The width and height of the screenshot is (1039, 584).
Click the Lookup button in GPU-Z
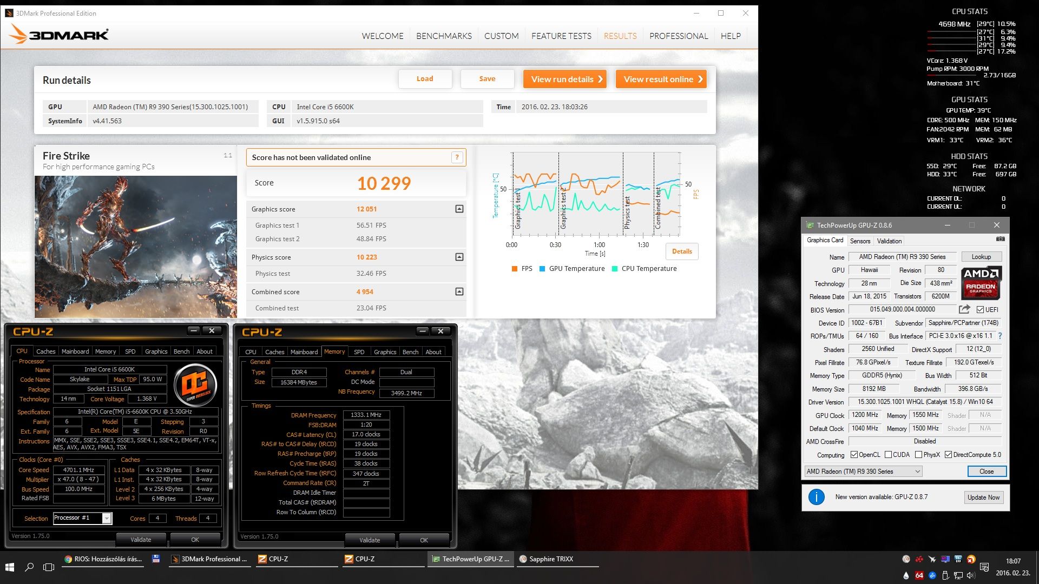click(981, 257)
